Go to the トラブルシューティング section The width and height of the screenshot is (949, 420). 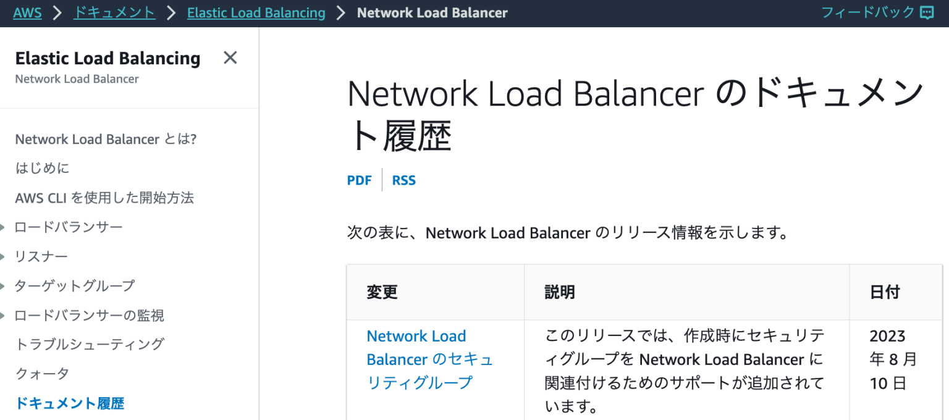[x=90, y=345]
